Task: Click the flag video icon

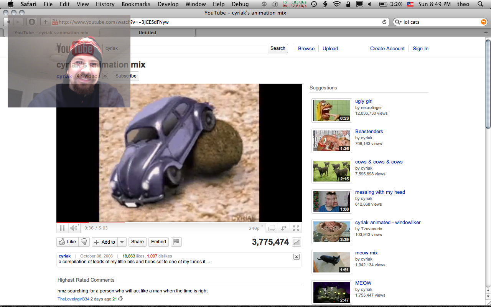Action: coord(176,242)
